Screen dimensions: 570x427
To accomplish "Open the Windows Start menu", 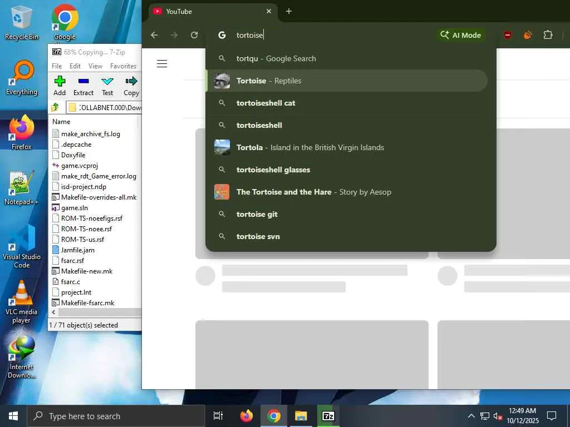I will (13, 416).
